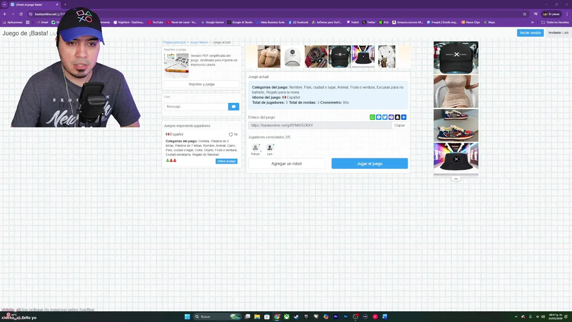Click PDF version preview image
572x322 pixels.
pyautogui.click(x=176, y=66)
